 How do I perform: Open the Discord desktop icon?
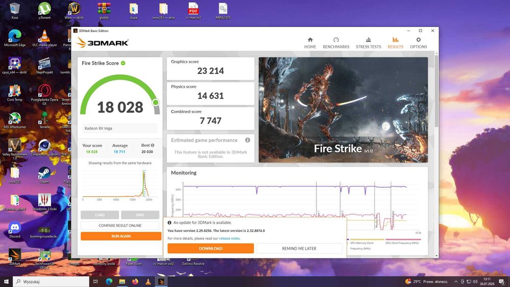point(15,229)
